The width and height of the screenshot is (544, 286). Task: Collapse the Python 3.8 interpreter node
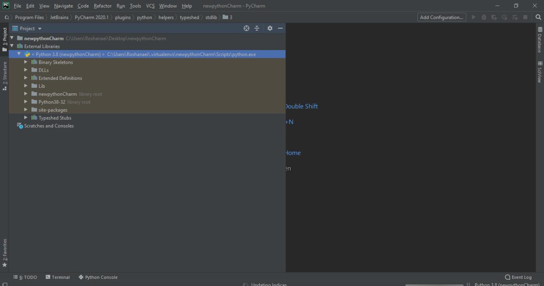point(19,54)
